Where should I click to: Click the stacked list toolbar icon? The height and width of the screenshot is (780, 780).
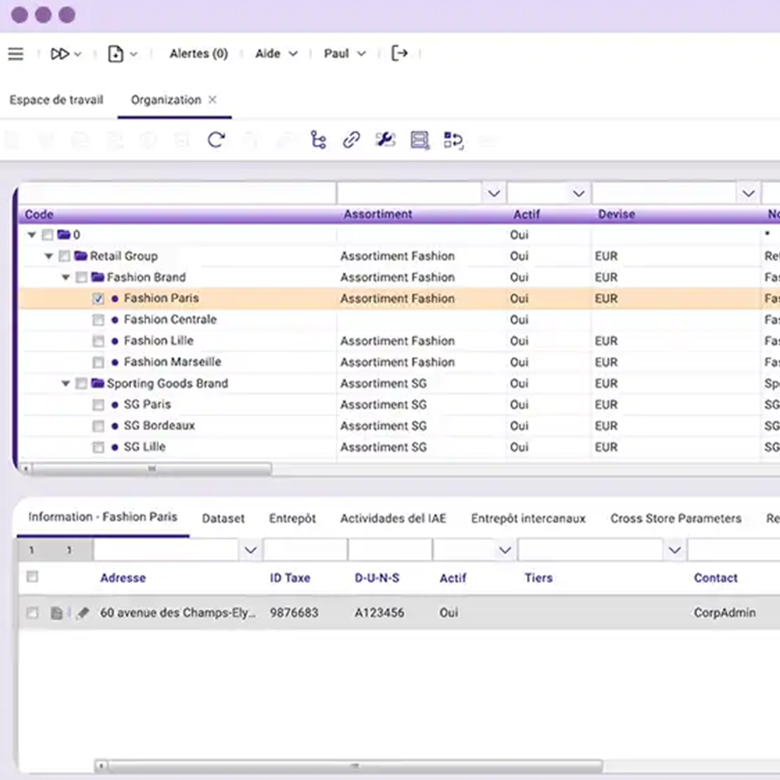420,140
